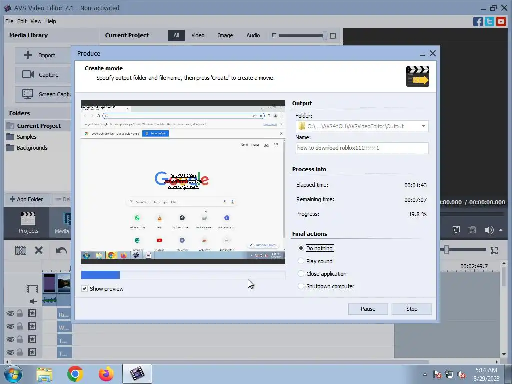Select the Do nothing radio option
512x384 pixels.
pos(301,248)
